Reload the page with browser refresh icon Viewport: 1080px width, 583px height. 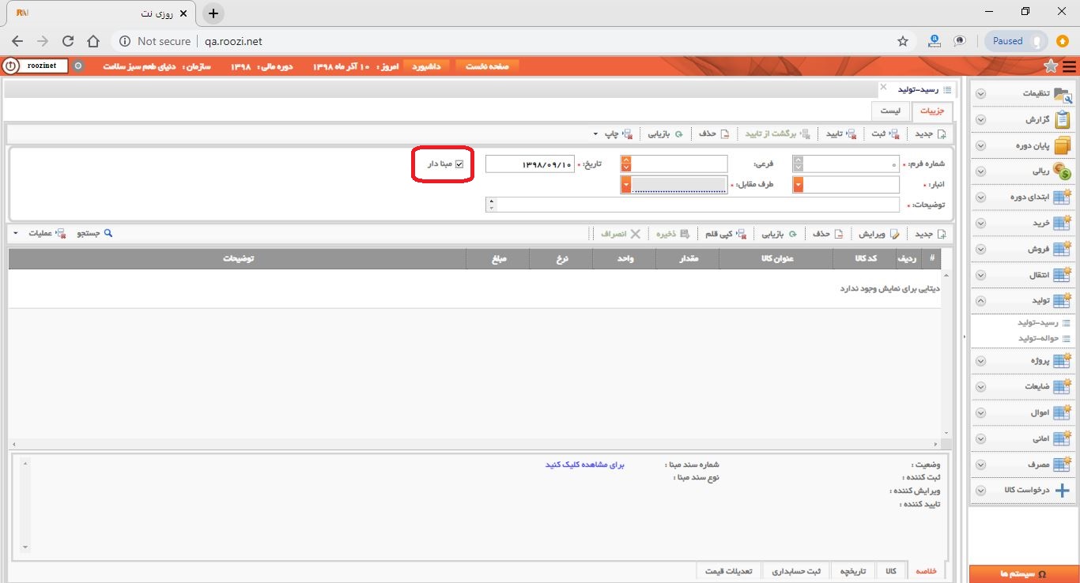point(68,41)
